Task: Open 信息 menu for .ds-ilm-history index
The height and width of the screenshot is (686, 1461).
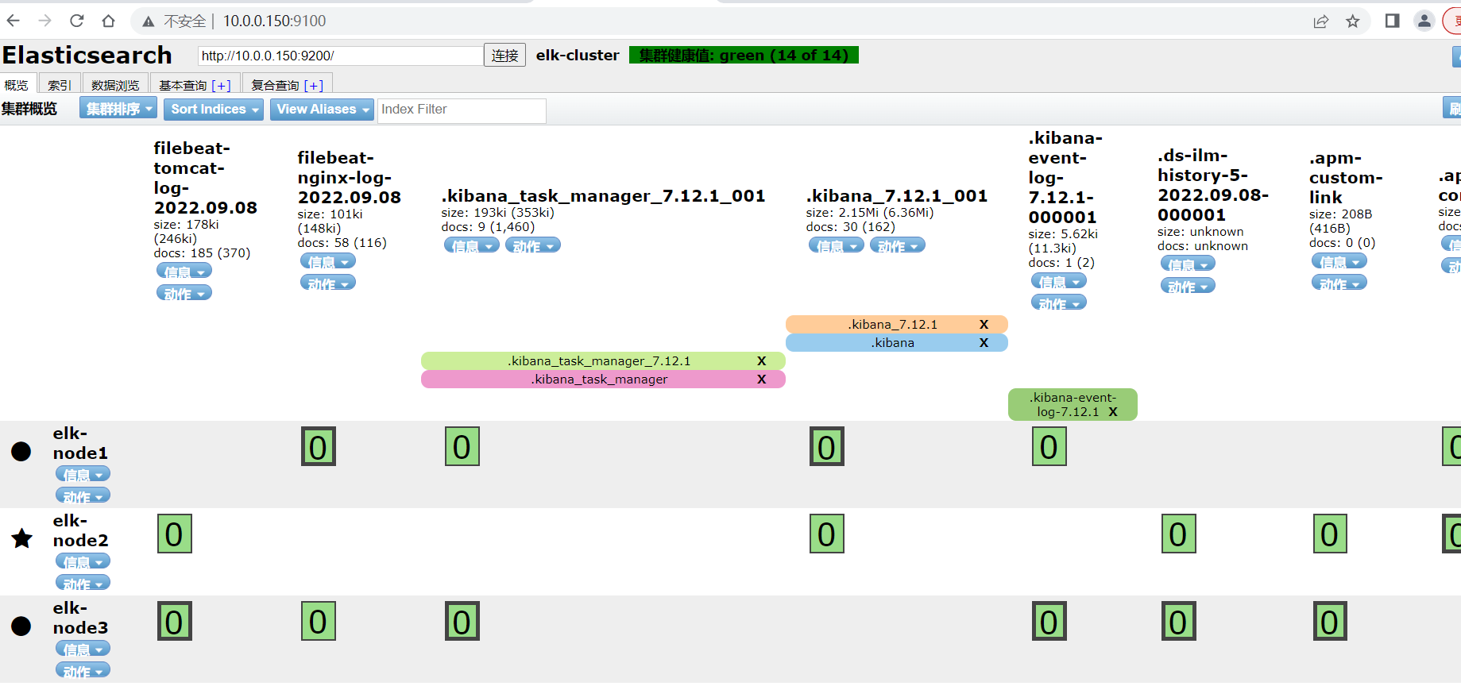Action: [1189, 264]
